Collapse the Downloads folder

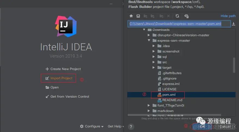(x=144, y=30)
